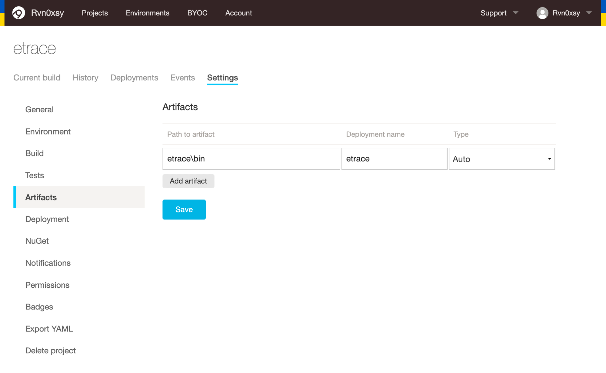Click the AppVeyor logo icon
Screen dimensions: 606x373
click(x=18, y=13)
